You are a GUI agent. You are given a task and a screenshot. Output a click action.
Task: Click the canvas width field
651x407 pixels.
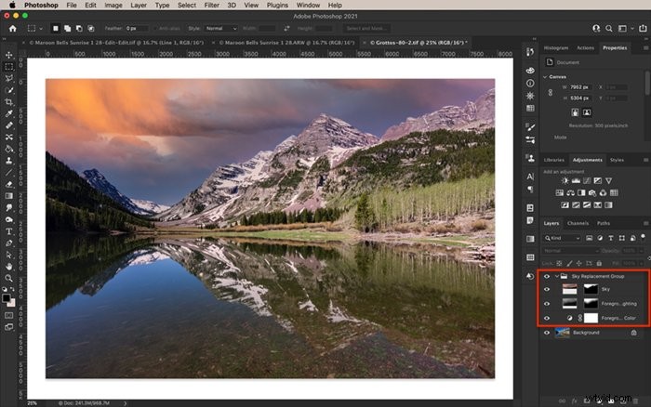[580, 87]
